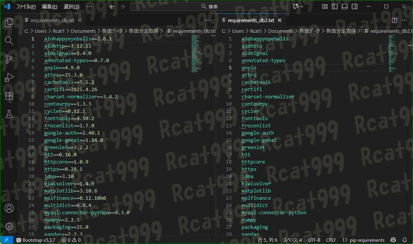Image resolution: width=413 pixels, height=244 pixels.
Task: Toggle the secondary side bar
Action: [x=355, y=6]
